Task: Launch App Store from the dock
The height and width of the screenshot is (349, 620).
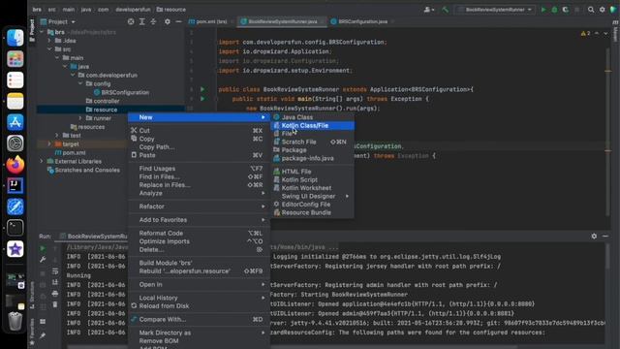Action: pos(15,122)
